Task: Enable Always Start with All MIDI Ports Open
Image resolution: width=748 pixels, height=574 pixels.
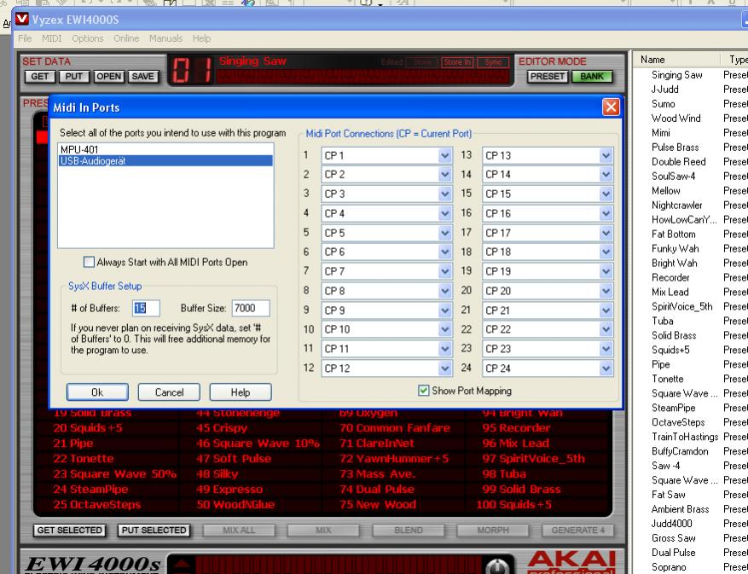Action: [89, 262]
